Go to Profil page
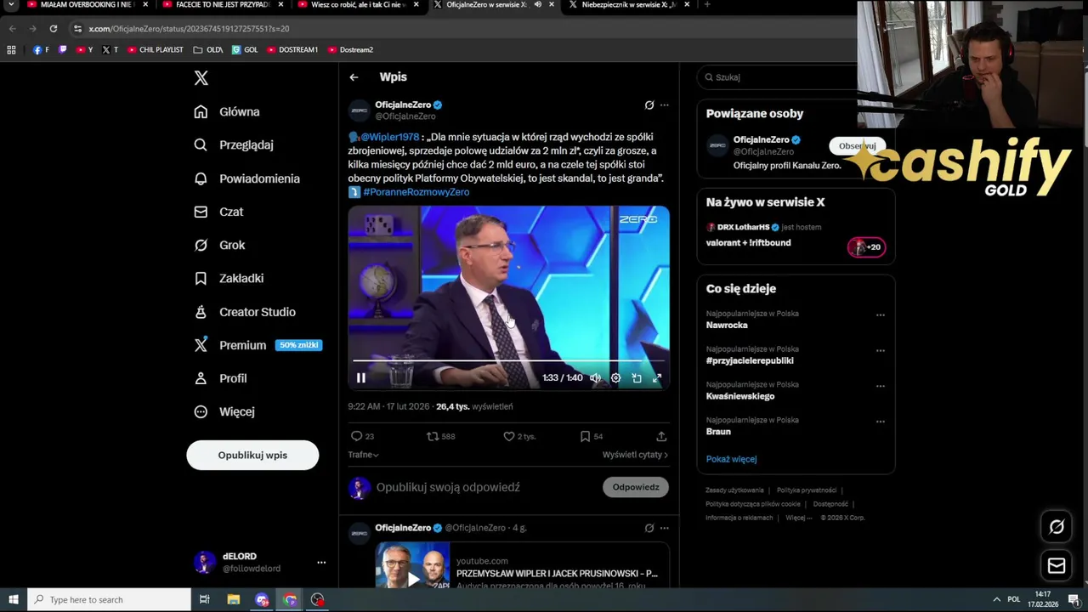 pos(220,378)
